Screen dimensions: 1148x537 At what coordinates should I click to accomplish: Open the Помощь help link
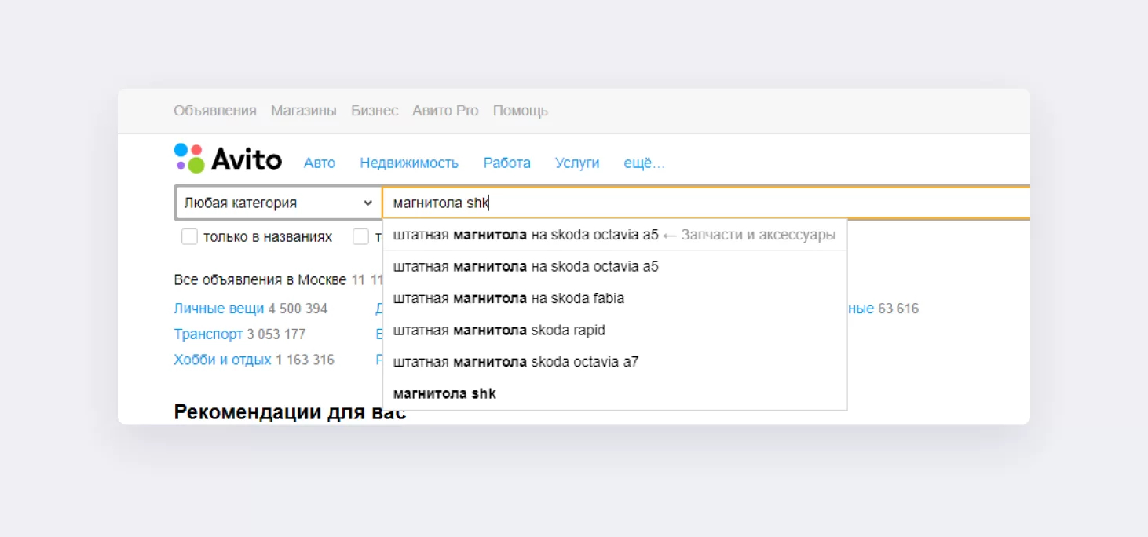pos(521,111)
